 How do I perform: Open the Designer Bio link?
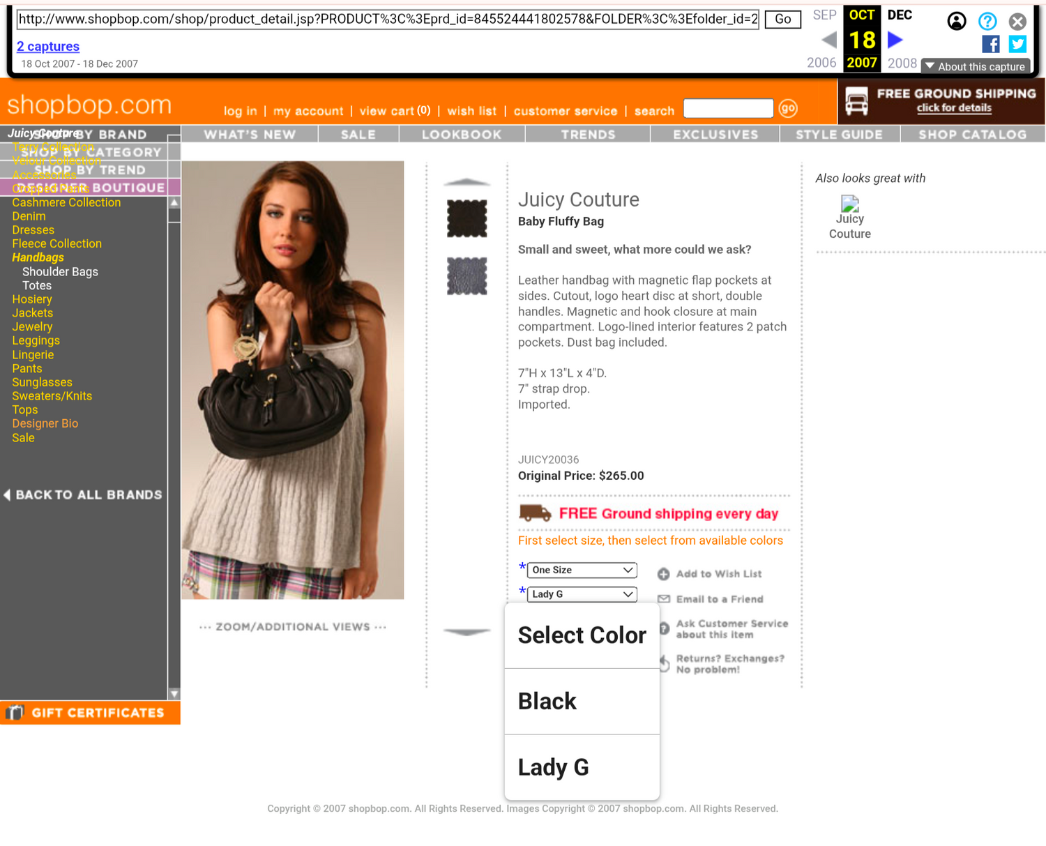tap(45, 423)
